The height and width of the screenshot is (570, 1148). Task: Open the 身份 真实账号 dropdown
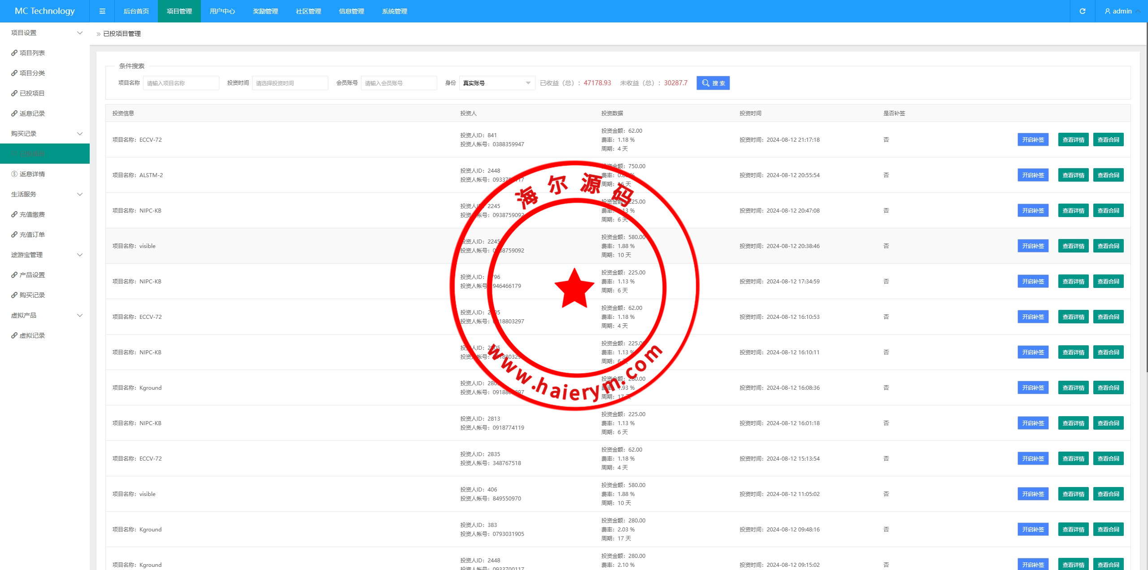(496, 83)
